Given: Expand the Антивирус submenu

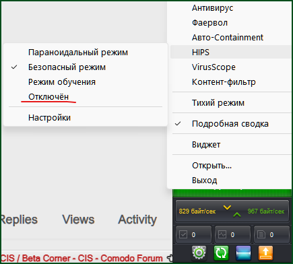Looking at the screenshot, I should click(230, 8).
